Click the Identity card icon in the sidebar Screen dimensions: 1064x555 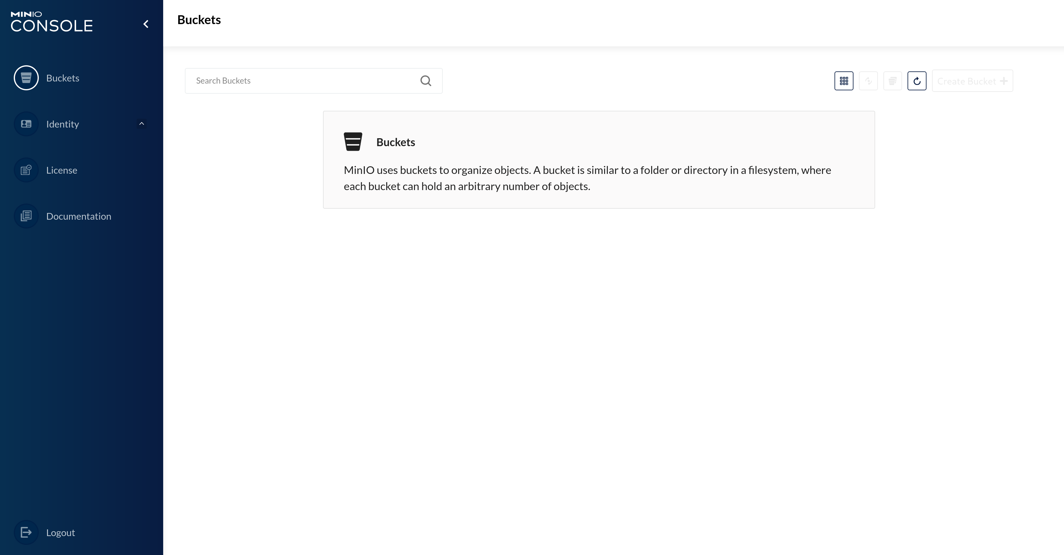click(26, 124)
